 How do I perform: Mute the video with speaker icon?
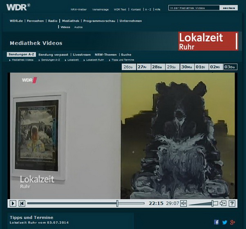[x=183, y=203]
